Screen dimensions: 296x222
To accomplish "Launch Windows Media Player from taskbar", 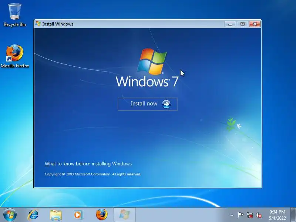I will (x=78, y=215).
